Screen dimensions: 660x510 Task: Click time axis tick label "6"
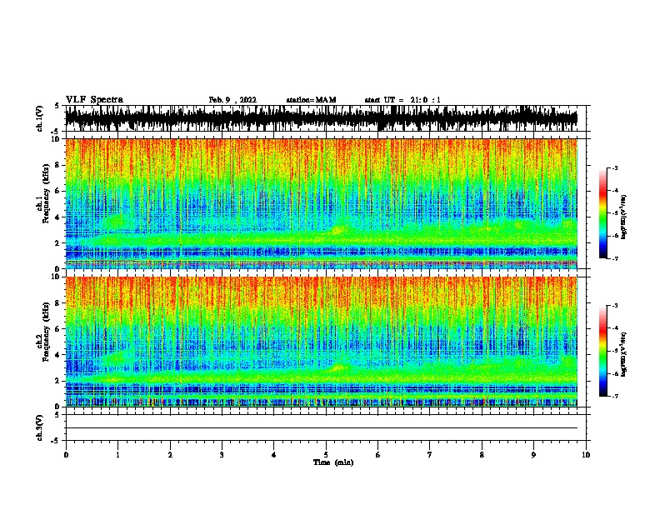378,454
